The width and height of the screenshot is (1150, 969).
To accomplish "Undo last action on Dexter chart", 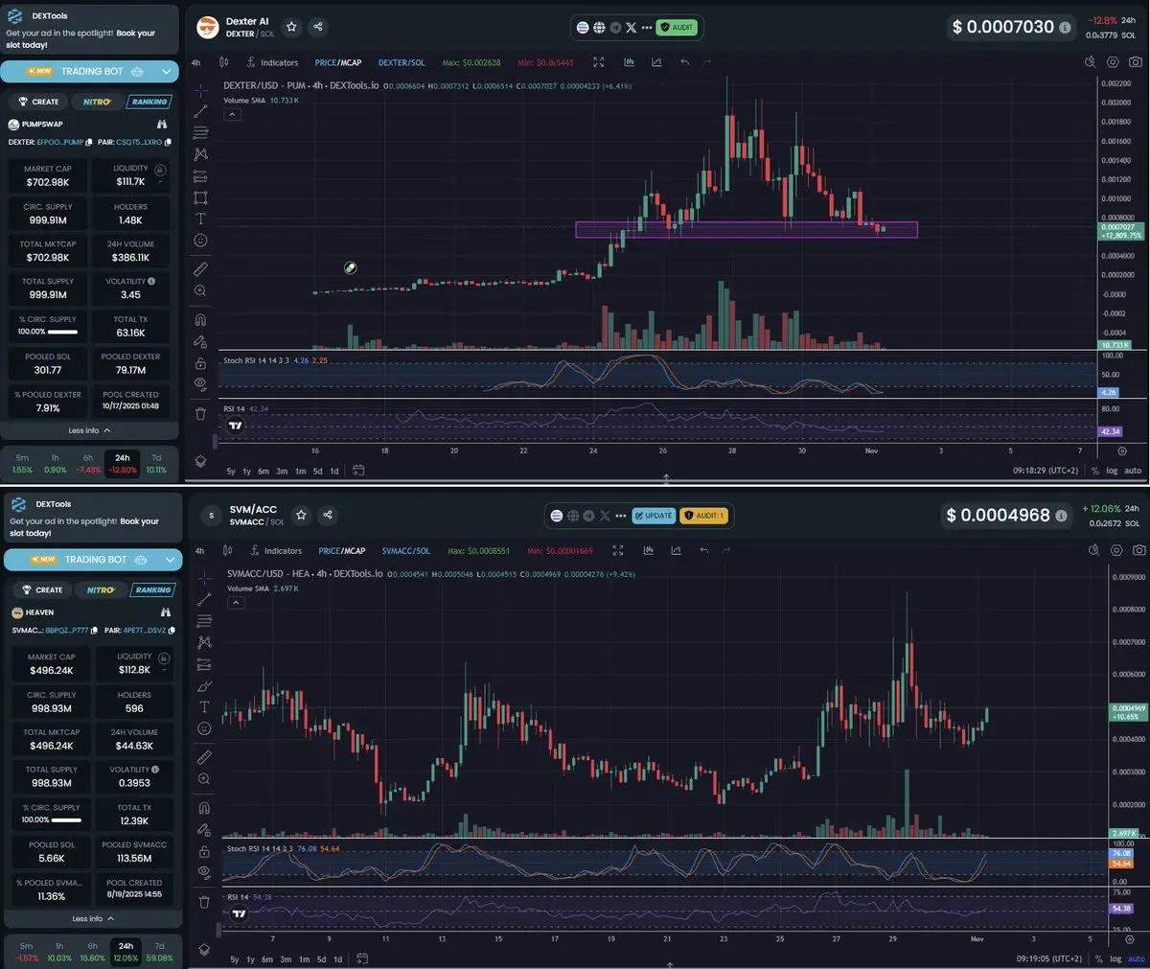I will pyautogui.click(x=684, y=62).
